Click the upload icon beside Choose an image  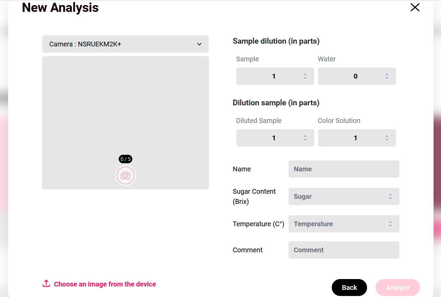click(46, 283)
